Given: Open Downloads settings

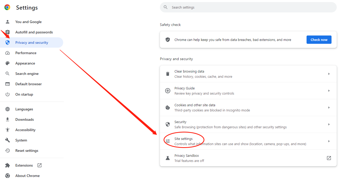Looking at the screenshot, I should 31,119.
